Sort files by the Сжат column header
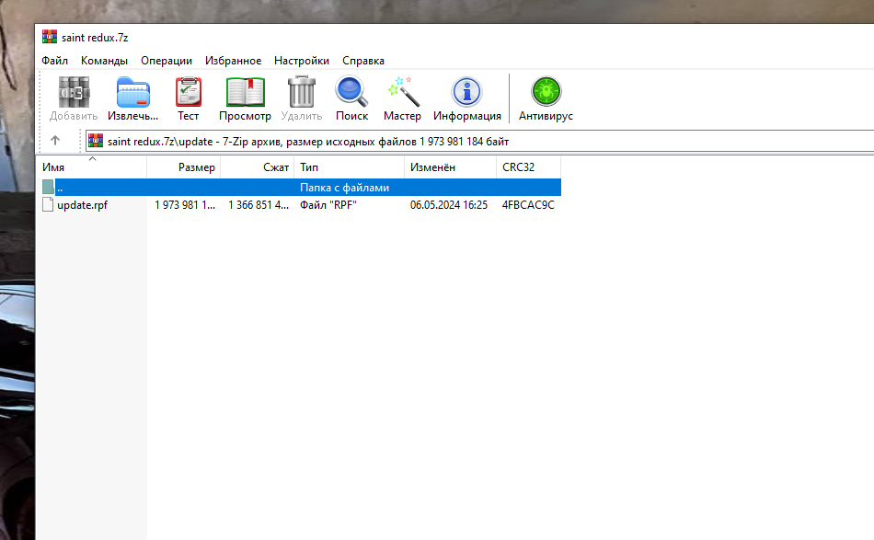Viewport: 874px width, 540px height. pyautogui.click(x=258, y=167)
